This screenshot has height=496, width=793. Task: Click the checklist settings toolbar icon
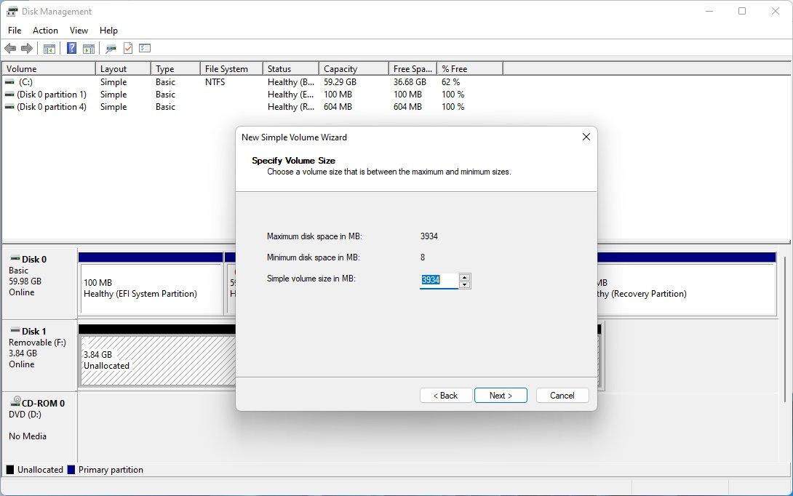coord(145,49)
